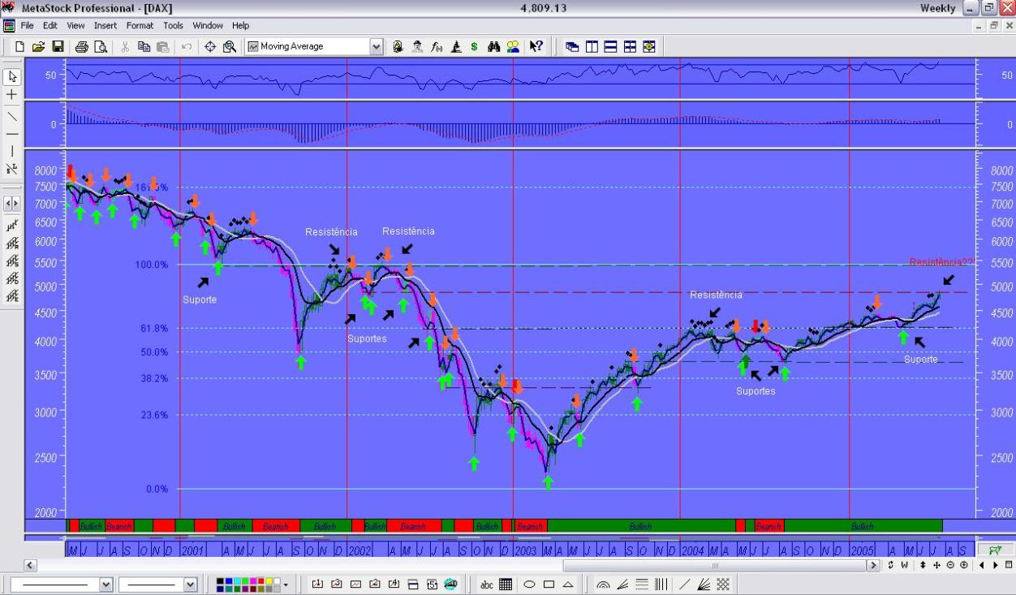Click the binoculars Explorer icon
The width and height of the screenshot is (1016, 595).
pyautogui.click(x=493, y=46)
